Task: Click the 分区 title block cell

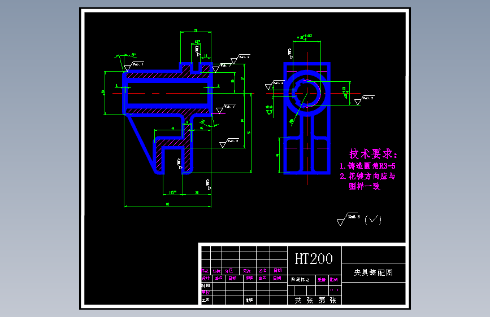Action: coord(229,271)
